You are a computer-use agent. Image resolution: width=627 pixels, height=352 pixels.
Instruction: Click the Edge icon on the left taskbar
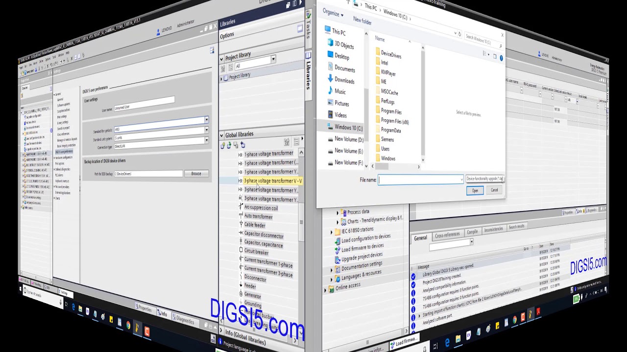[x=74, y=307]
